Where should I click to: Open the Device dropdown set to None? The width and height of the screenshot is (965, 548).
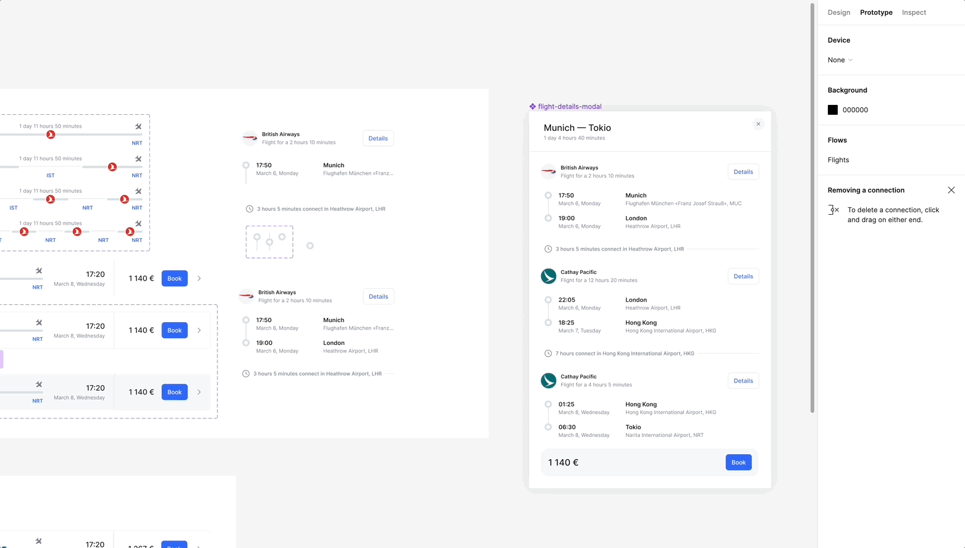point(840,60)
